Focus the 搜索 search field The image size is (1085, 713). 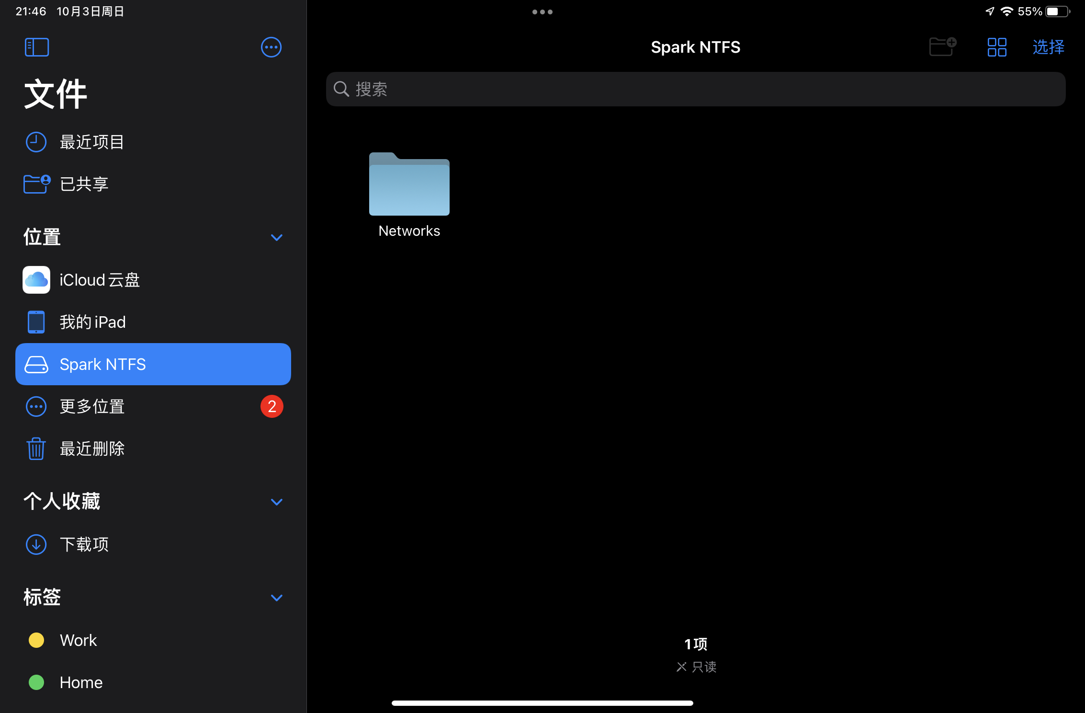695,89
